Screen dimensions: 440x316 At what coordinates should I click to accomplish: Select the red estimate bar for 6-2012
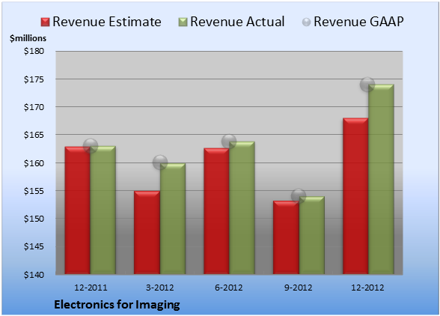tap(216, 211)
